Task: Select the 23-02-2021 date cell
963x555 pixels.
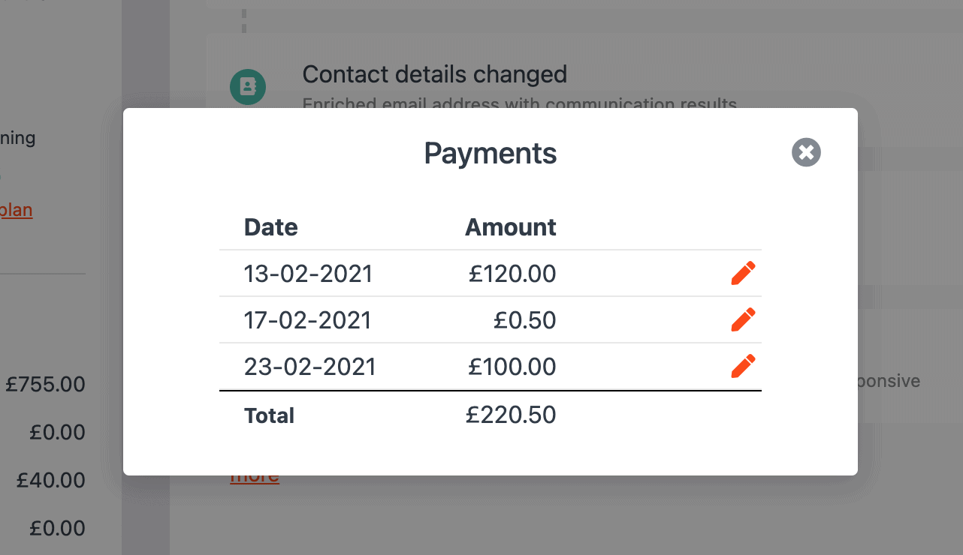Action: (x=310, y=367)
